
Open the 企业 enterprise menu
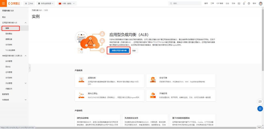tap(227, 3)
